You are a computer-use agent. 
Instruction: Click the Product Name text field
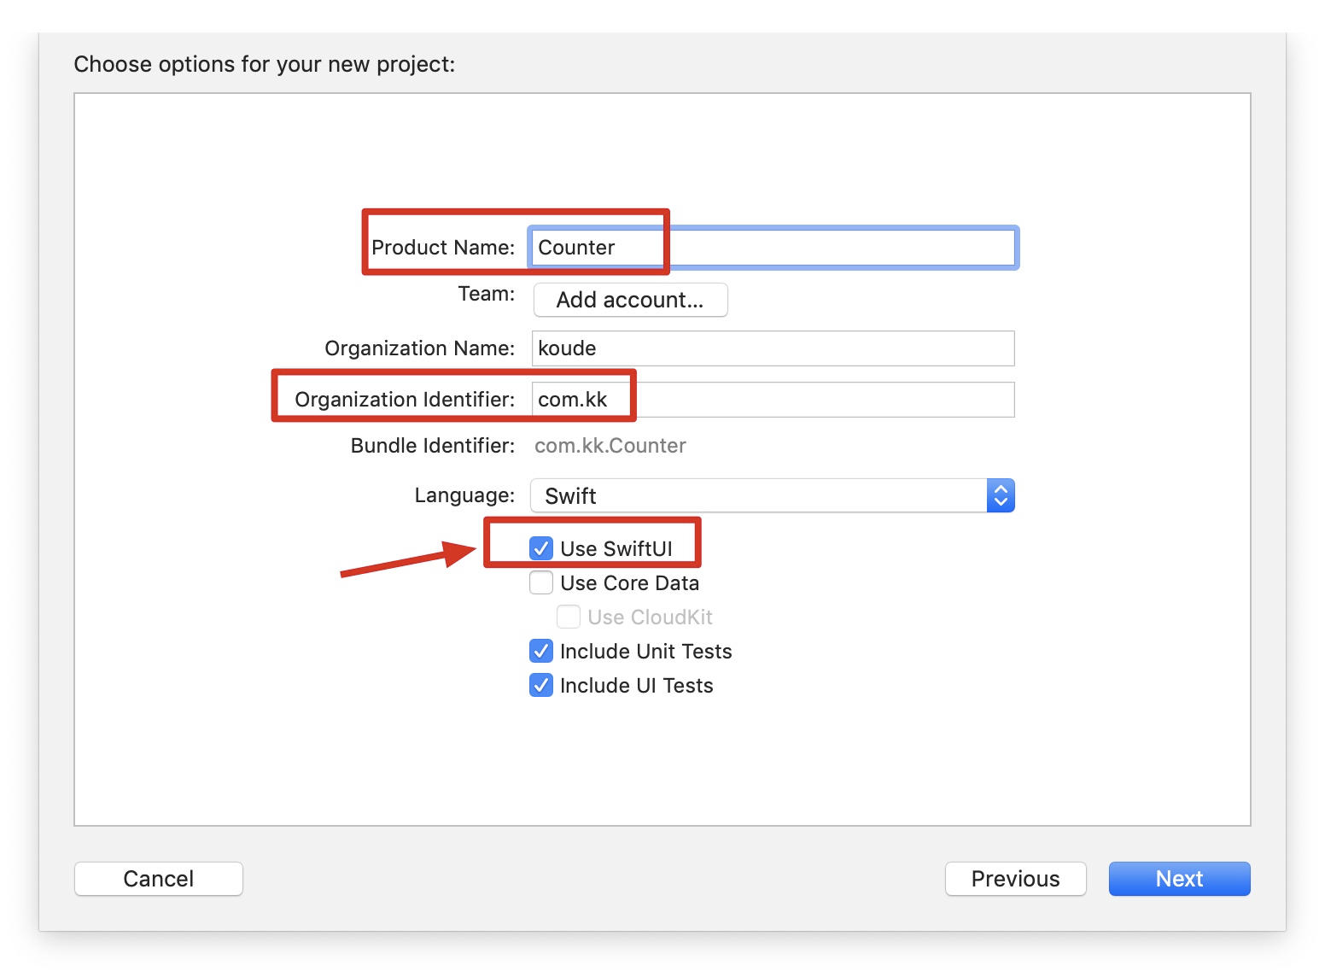coord(773,248)
